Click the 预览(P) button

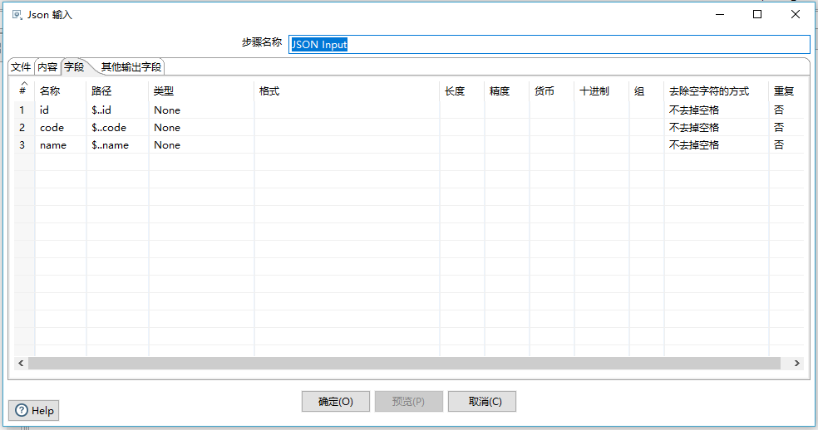pos(408,401)
